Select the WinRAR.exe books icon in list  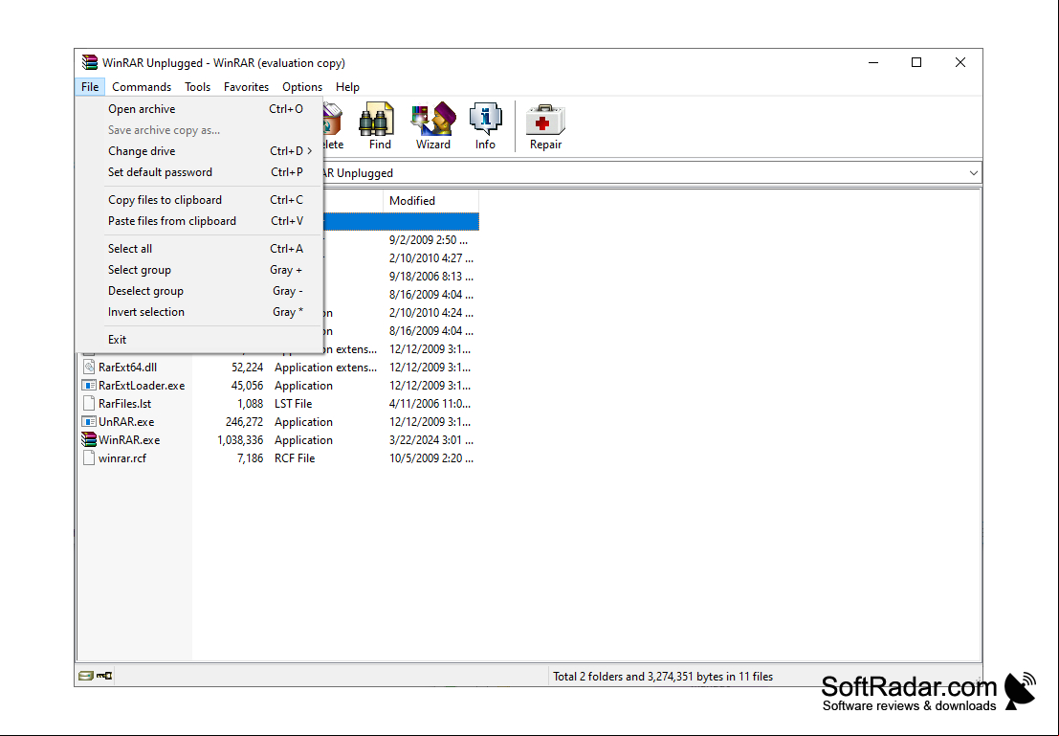click(x=88, y=440)
